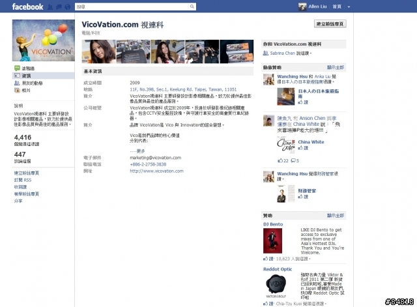417x307 pixels.
Task: Open Wanching Hsu and Anka Liu story name
Action: click(292, 77)
